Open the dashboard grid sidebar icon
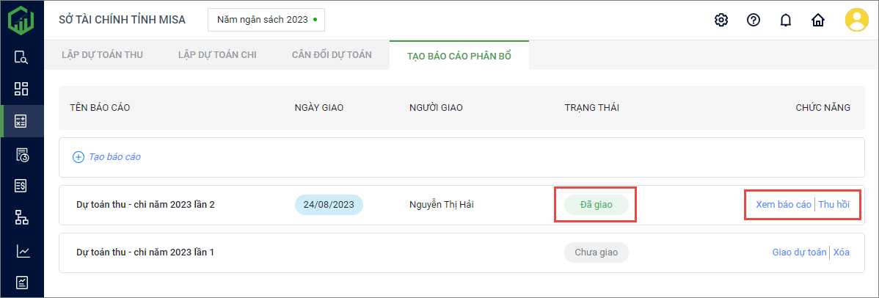Viewport: 879px width, 298px height. [x=21, y=90]
